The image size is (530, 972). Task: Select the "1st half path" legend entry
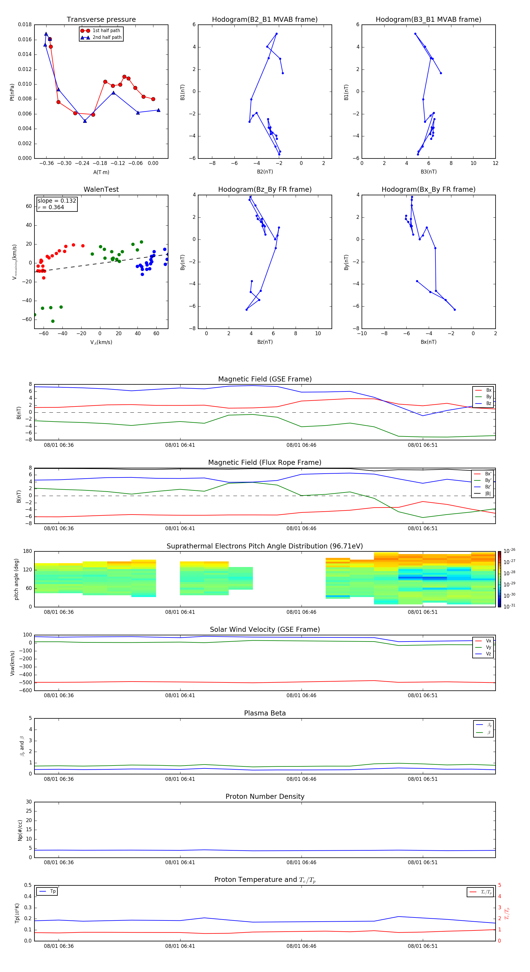click(101, 31)
